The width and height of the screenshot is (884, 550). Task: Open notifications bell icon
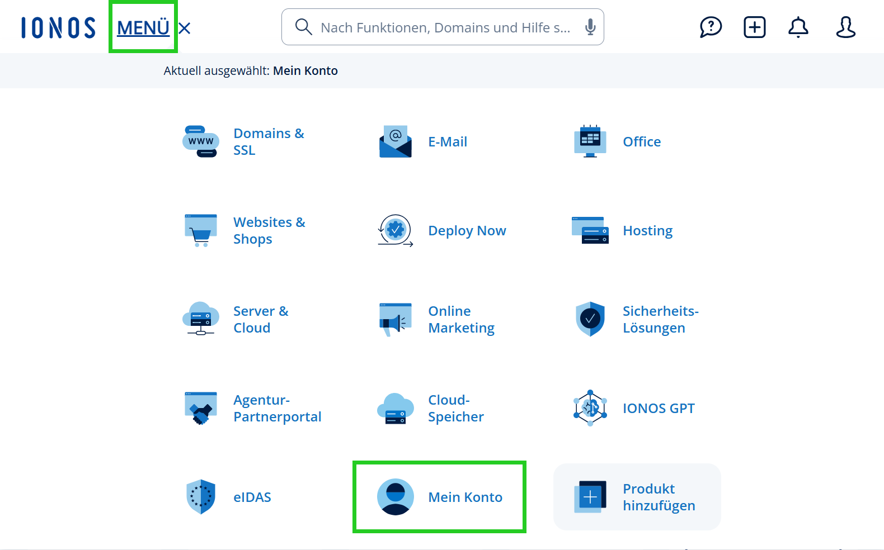[798, 27]
